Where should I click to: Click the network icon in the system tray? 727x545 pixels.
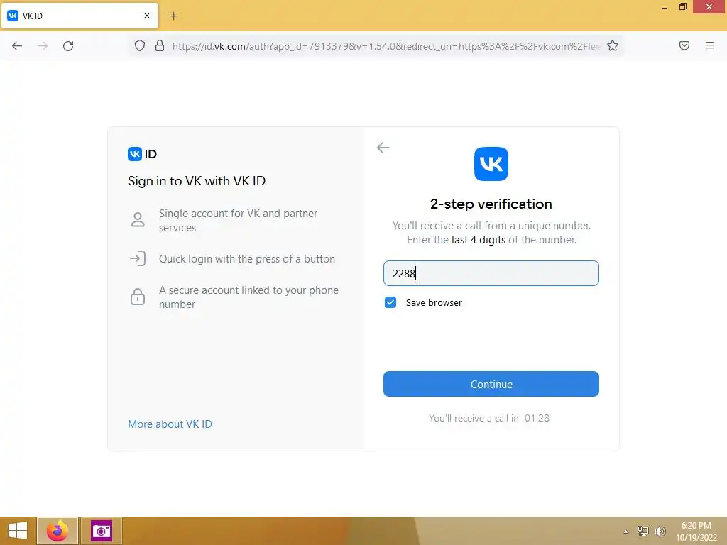(643, 531)
